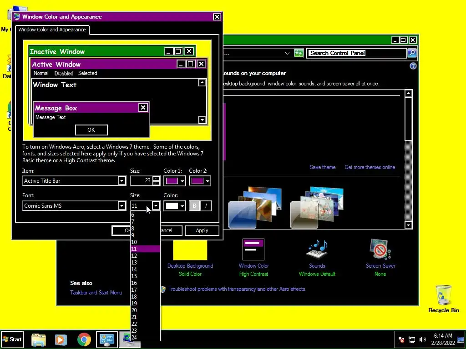Select font size 12 in list
The height and width of the screenshot is (349, 466).
tap(145, 256)
